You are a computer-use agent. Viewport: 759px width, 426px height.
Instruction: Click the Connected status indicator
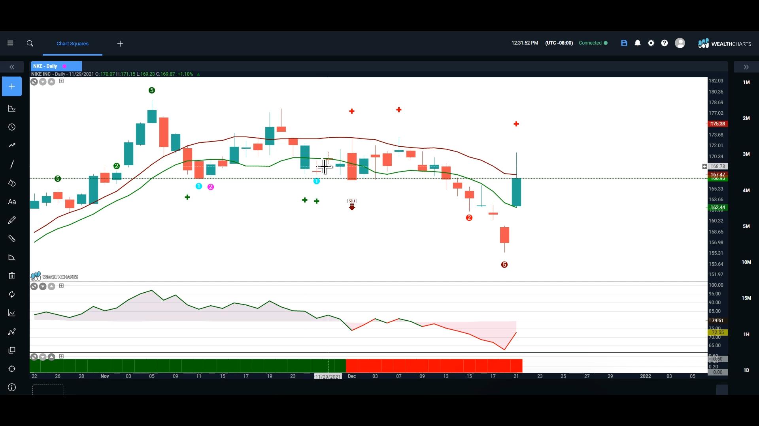coord(593,43)
